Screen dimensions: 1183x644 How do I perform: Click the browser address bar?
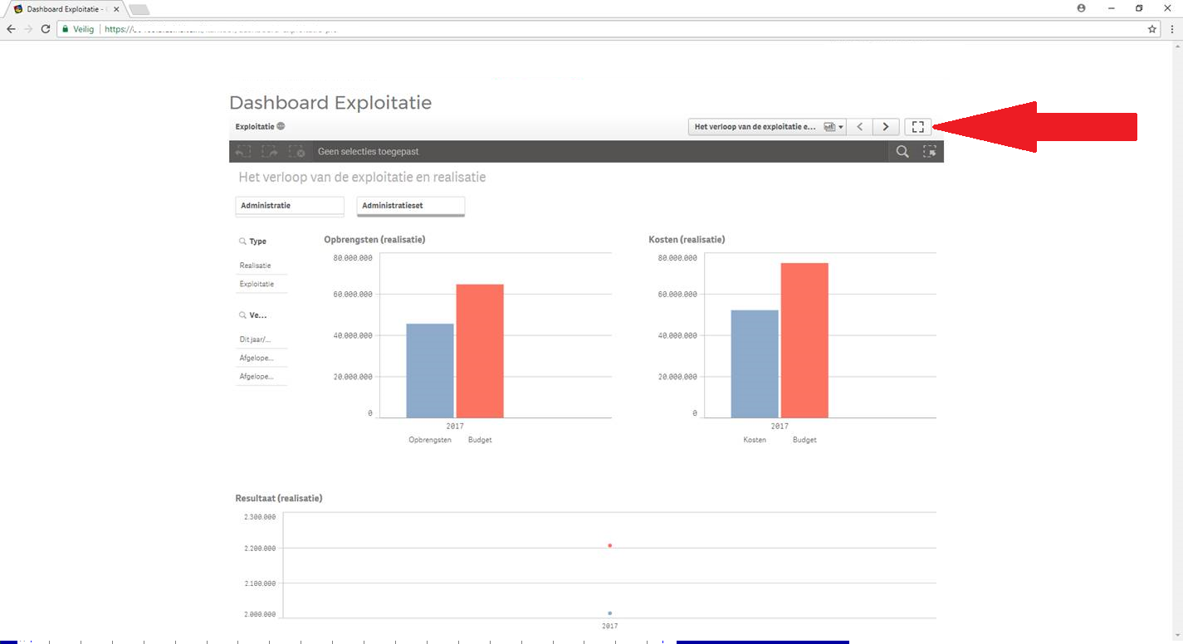(x=609, y=29)
